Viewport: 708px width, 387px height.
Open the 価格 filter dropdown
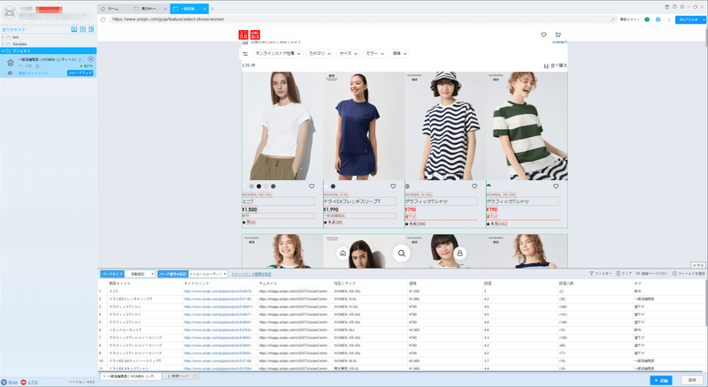[400, 54]
